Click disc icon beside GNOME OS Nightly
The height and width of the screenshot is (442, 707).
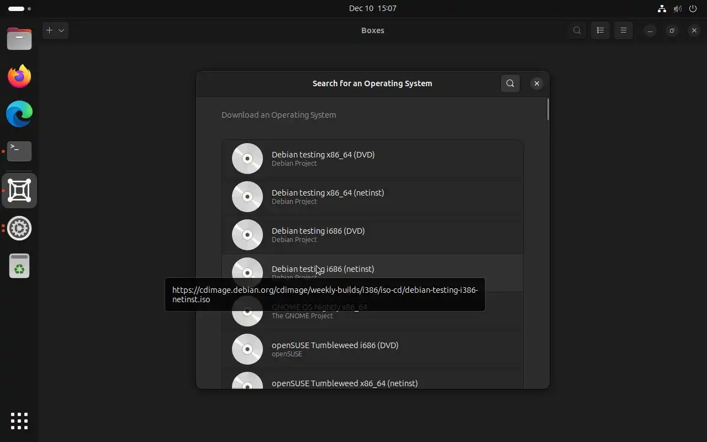[x=247, y=311]
